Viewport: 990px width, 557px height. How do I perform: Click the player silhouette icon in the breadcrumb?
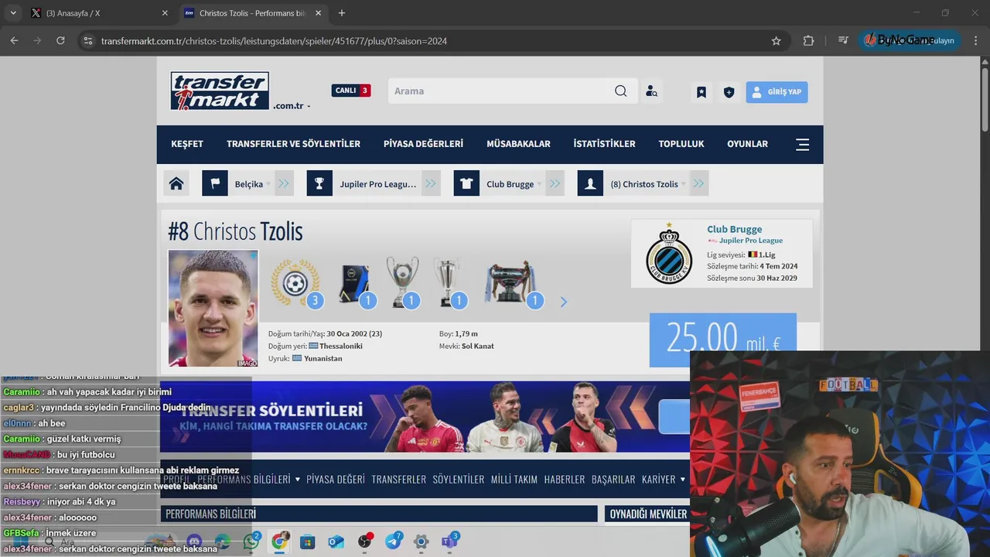click(x=590, y=183)
